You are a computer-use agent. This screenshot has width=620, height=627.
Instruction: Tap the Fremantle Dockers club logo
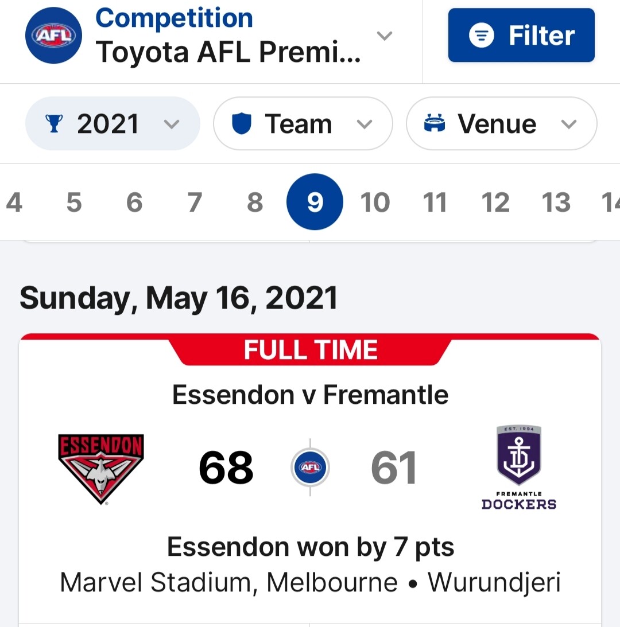(519, 468)
